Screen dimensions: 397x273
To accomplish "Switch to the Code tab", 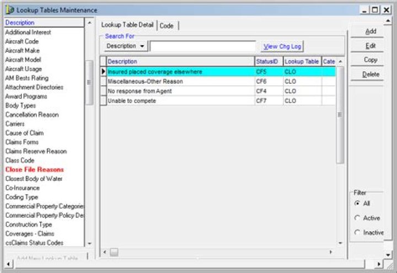I will click(x=167, y=25).
